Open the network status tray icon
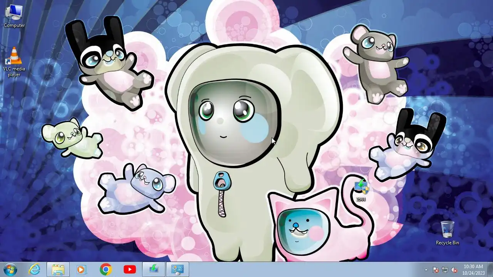The height and width of the screenshot is (277, 493). 445,270
